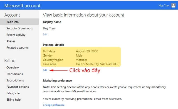Screen dimensions: 178x109
Task: Click the Account sidebar heading
Action: click(x=12, y=15)
